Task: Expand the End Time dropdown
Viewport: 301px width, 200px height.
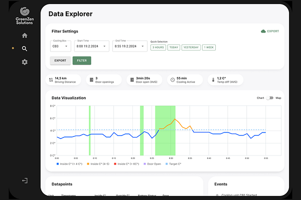Action: pyautogui.click(x=129, y=46)
